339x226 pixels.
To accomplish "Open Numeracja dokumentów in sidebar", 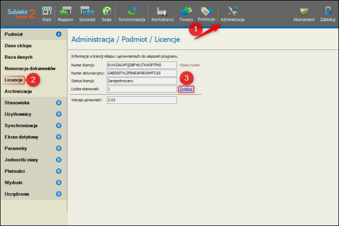I will pos(30,68).
